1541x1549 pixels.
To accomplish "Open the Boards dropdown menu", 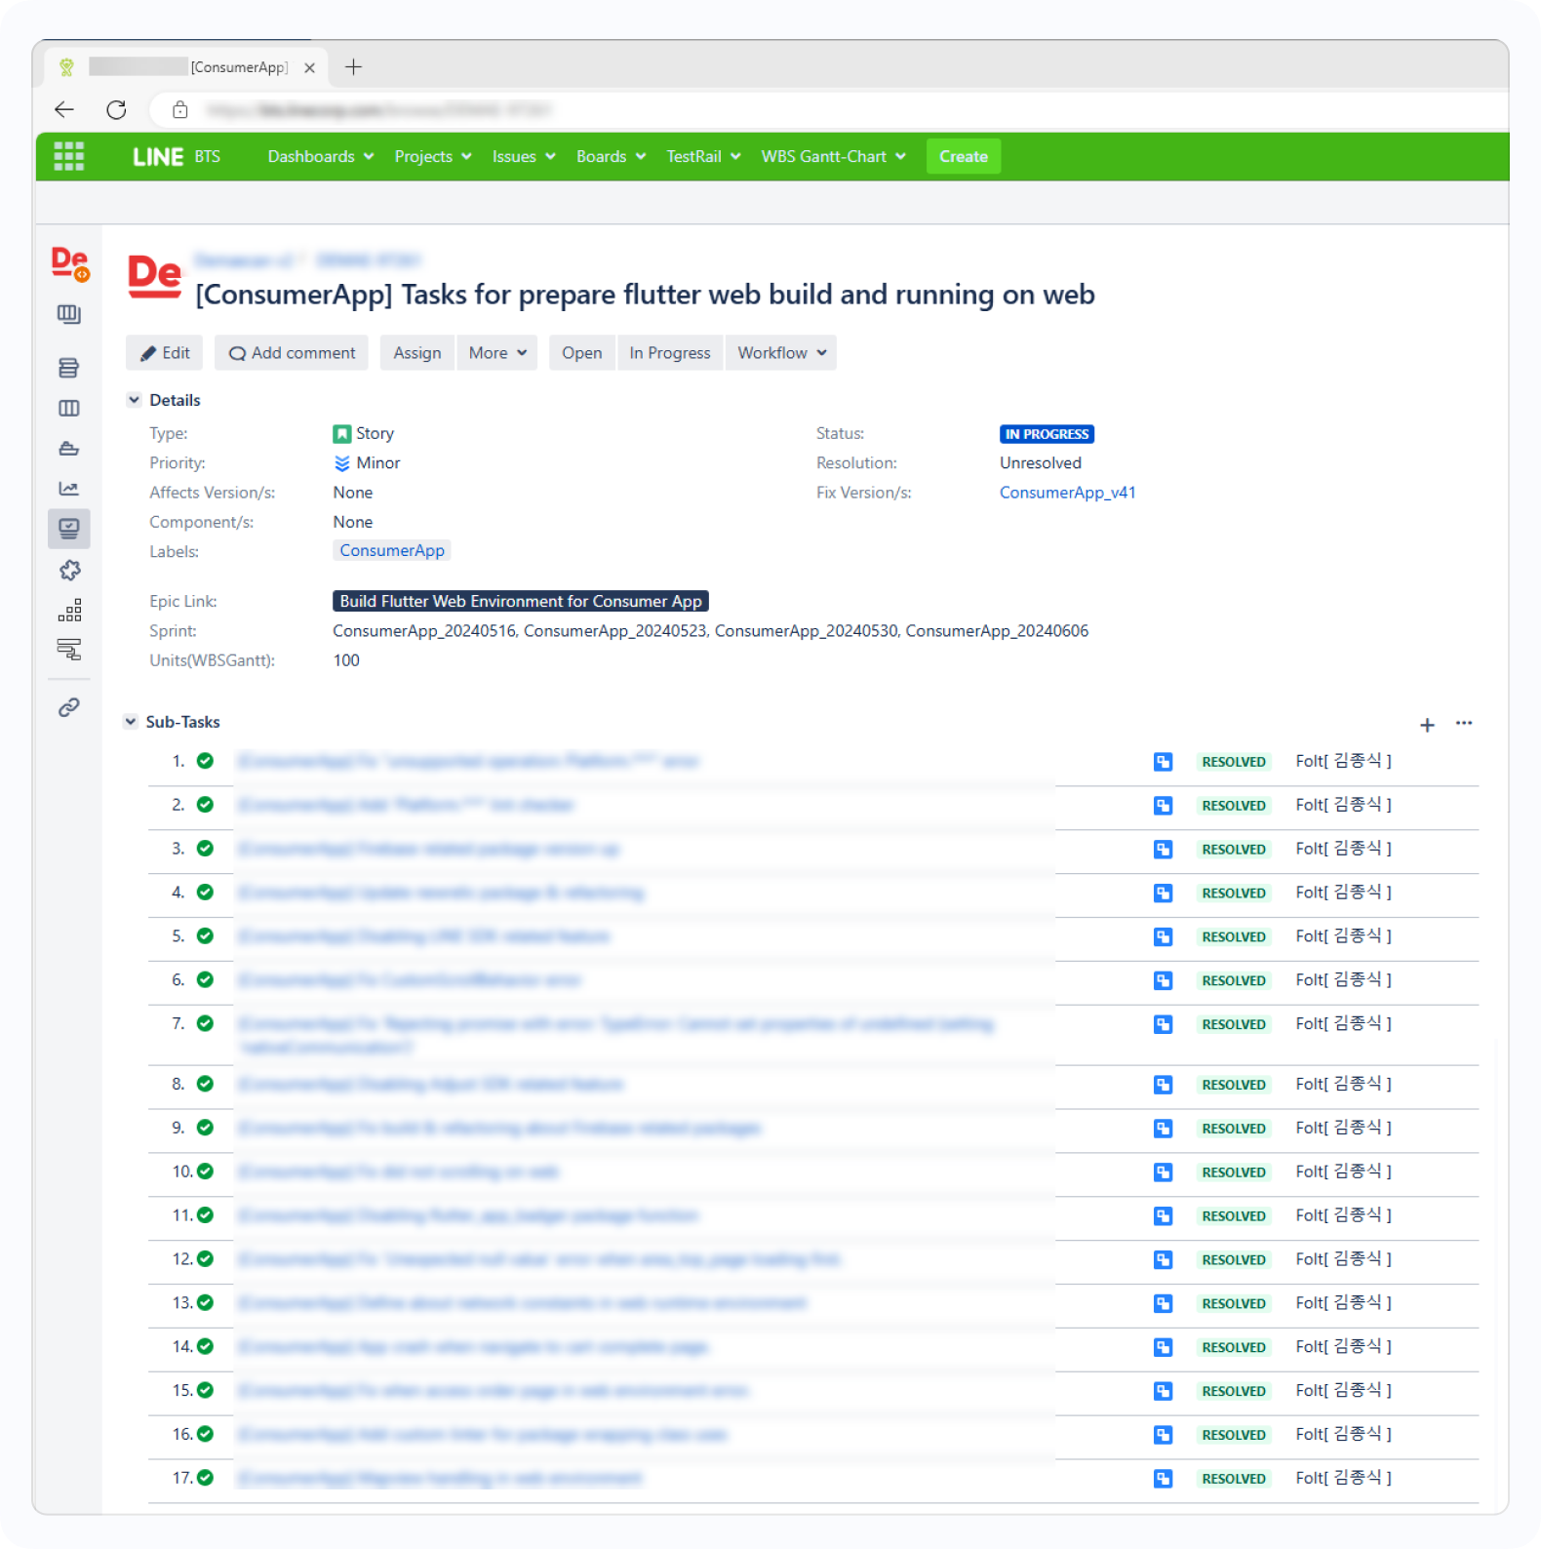I will (x=612, y=156).
